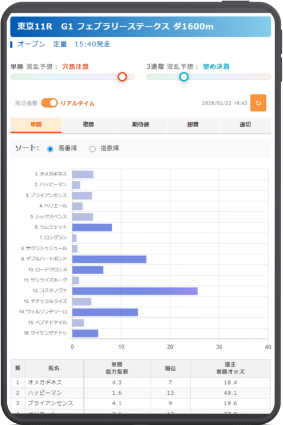Screen dimensions: 283x425
Task: Switch to the 単勝 tab
Action: click(36, 125)
